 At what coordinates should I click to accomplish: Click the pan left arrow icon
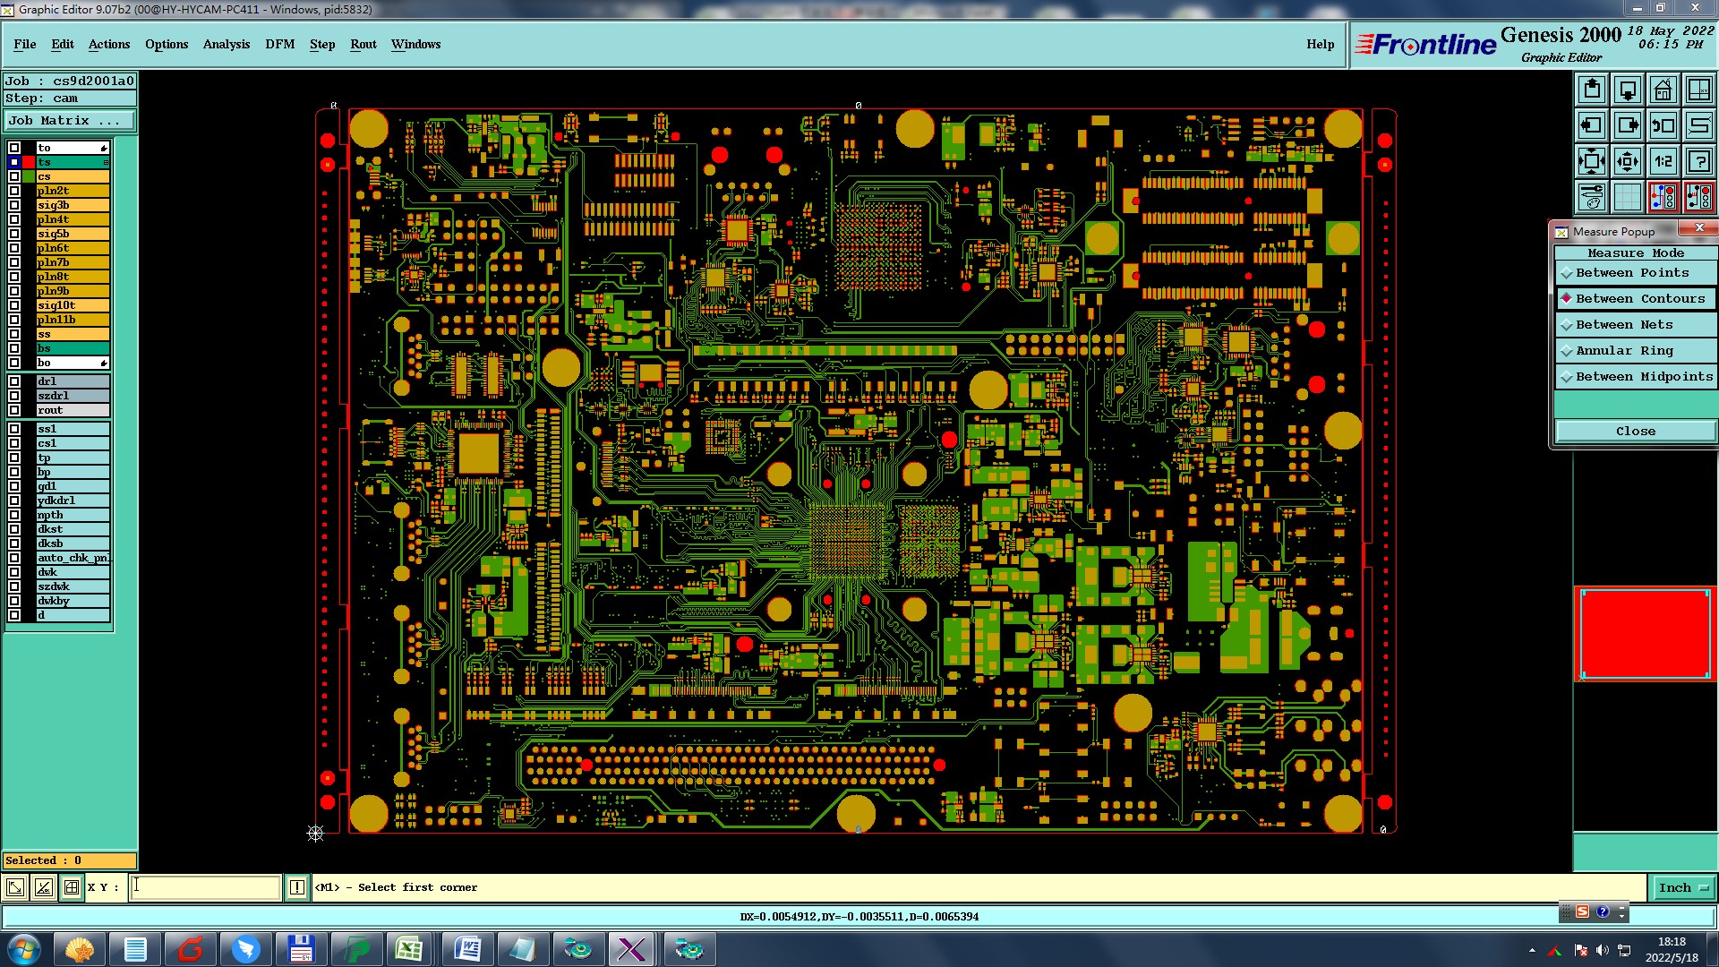click(1592, 125)
